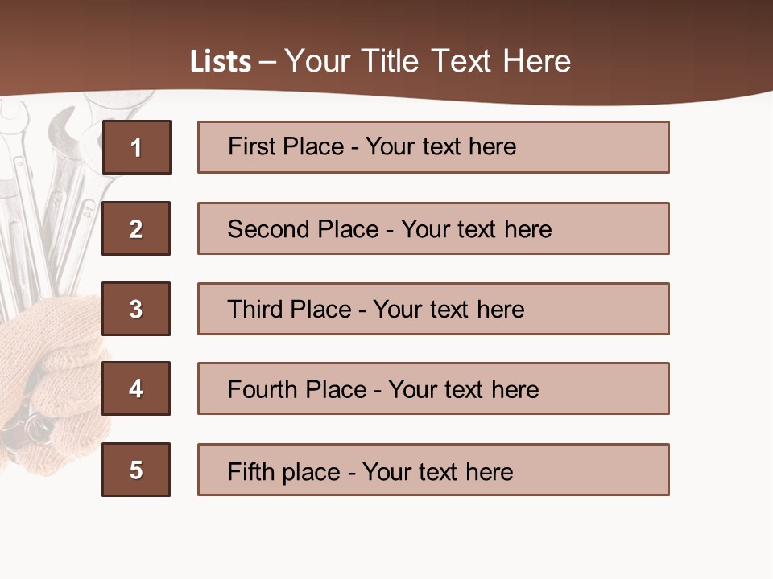
Task: Click the bold word Lists in title
Action: [221, 62]
